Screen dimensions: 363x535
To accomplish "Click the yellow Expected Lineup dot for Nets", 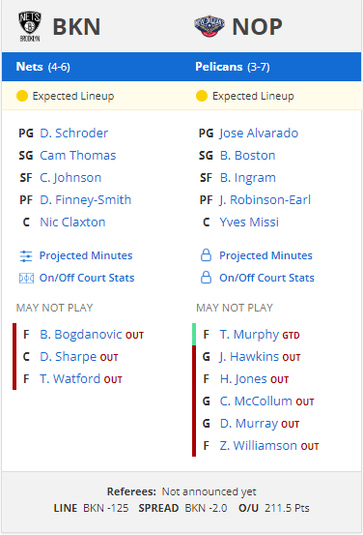I will click(22, 96).
